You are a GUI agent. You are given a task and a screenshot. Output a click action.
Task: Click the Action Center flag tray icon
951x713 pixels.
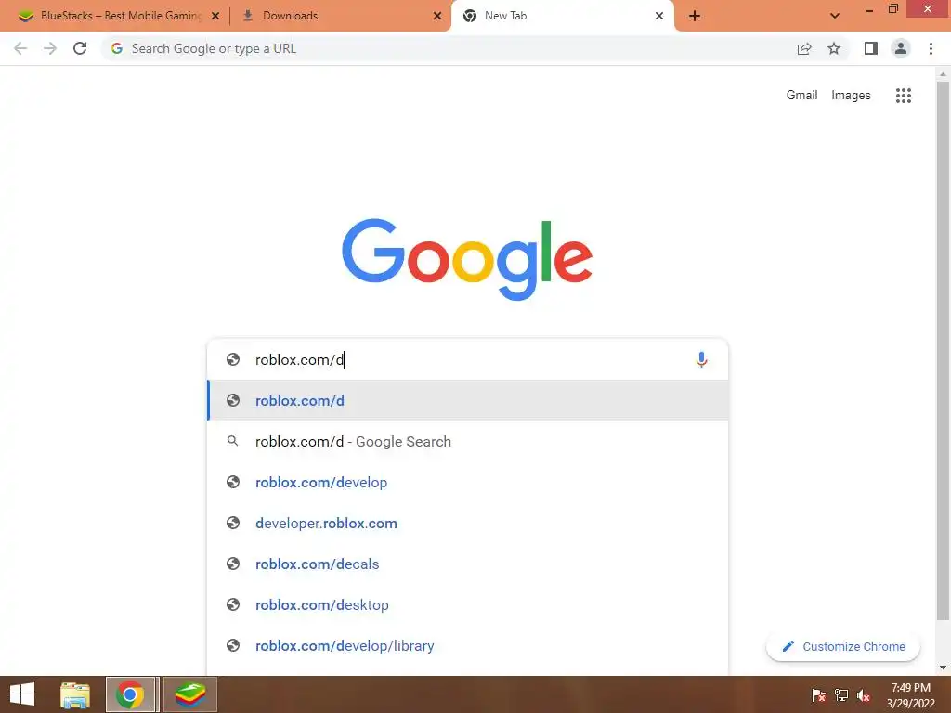click(818, 694)
